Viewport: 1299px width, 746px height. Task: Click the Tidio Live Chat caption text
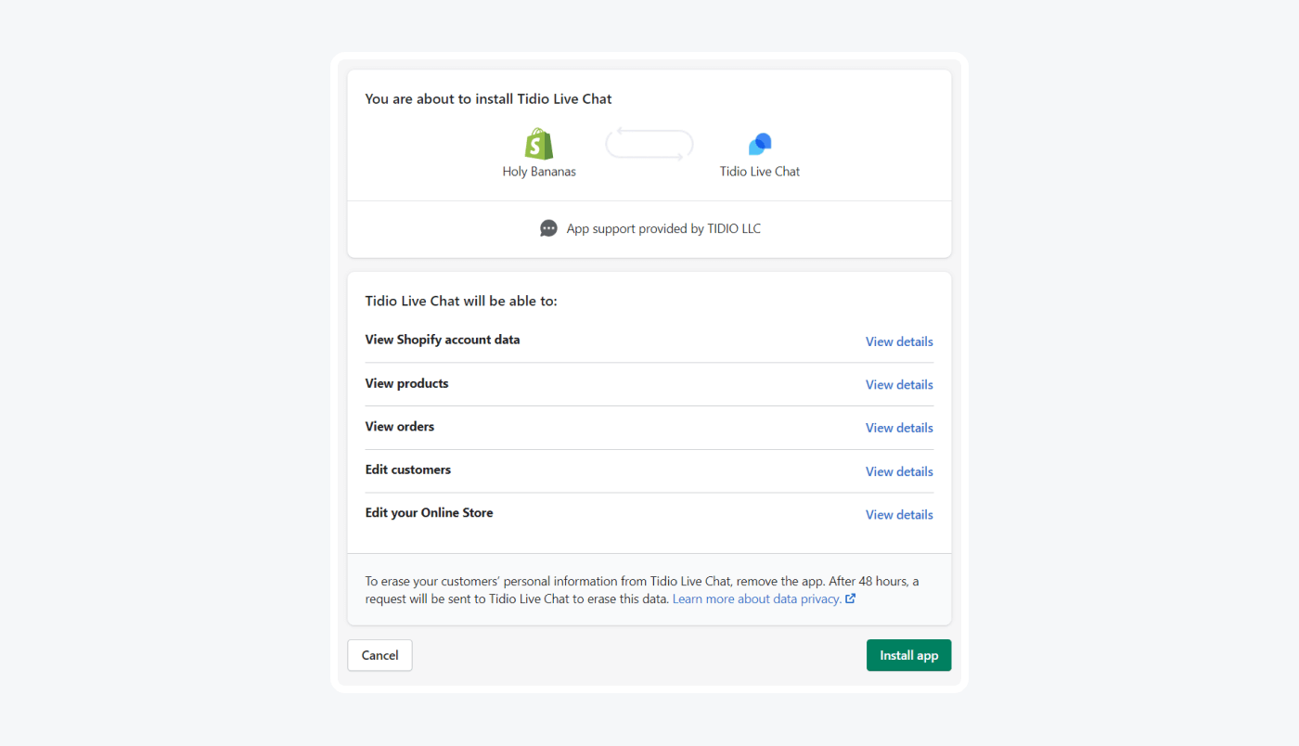tap(759, 171)
